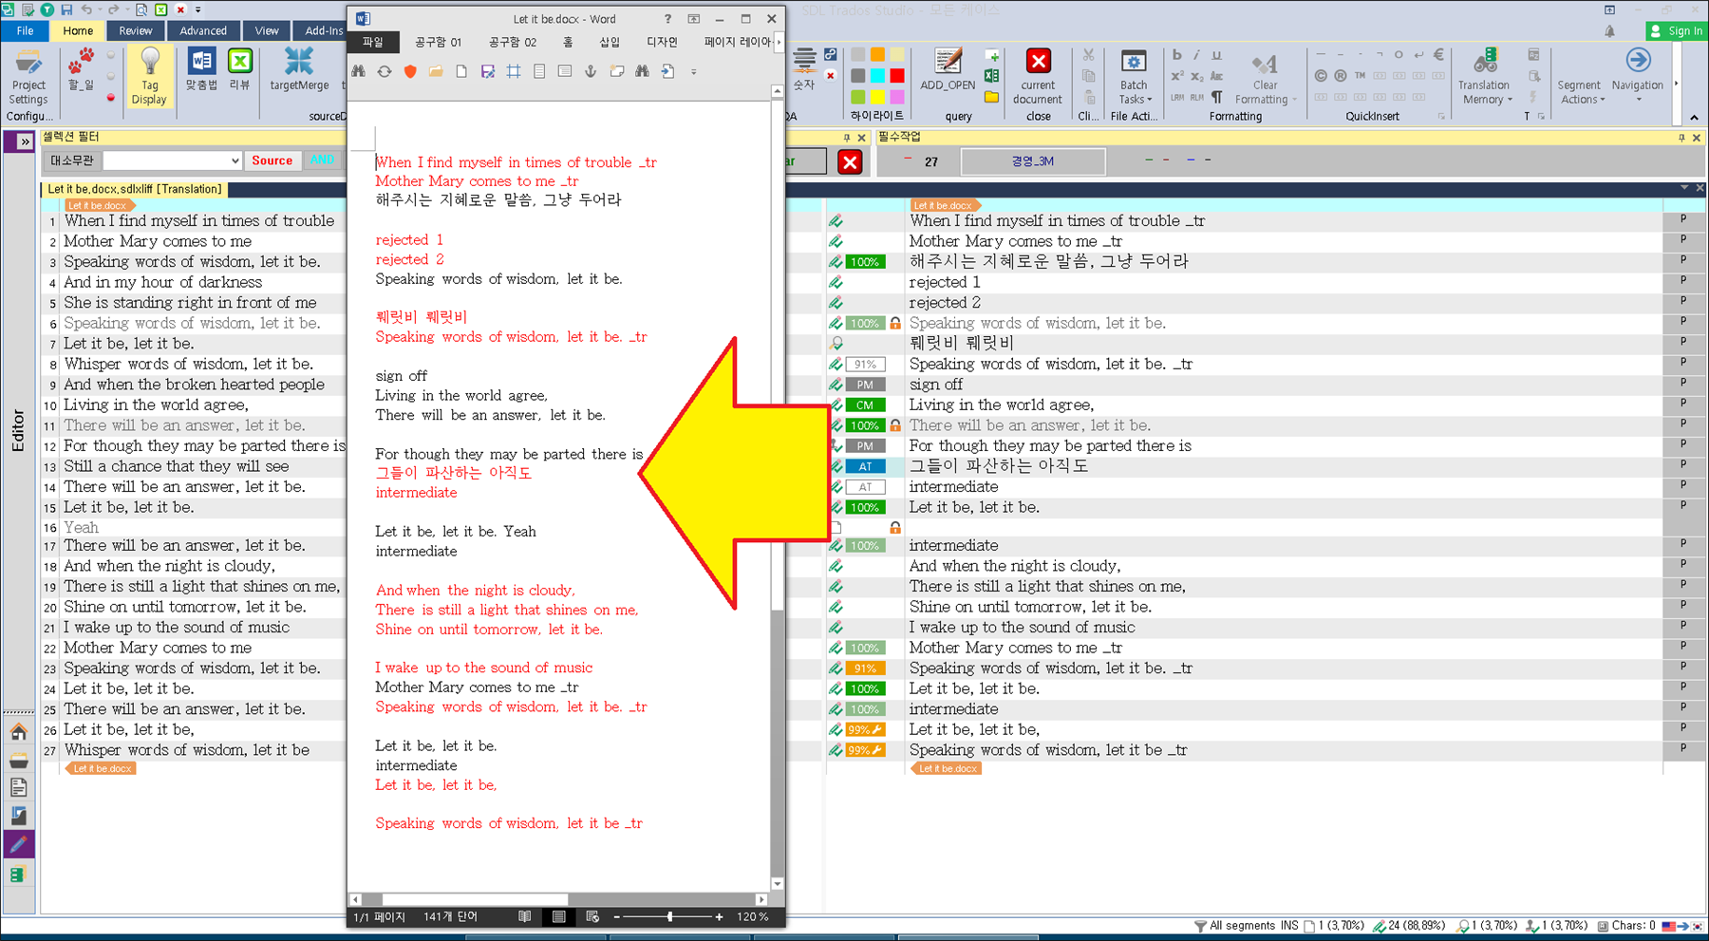
Task: Pick the cyan highlight swatch
Action: tap(877, 76)
